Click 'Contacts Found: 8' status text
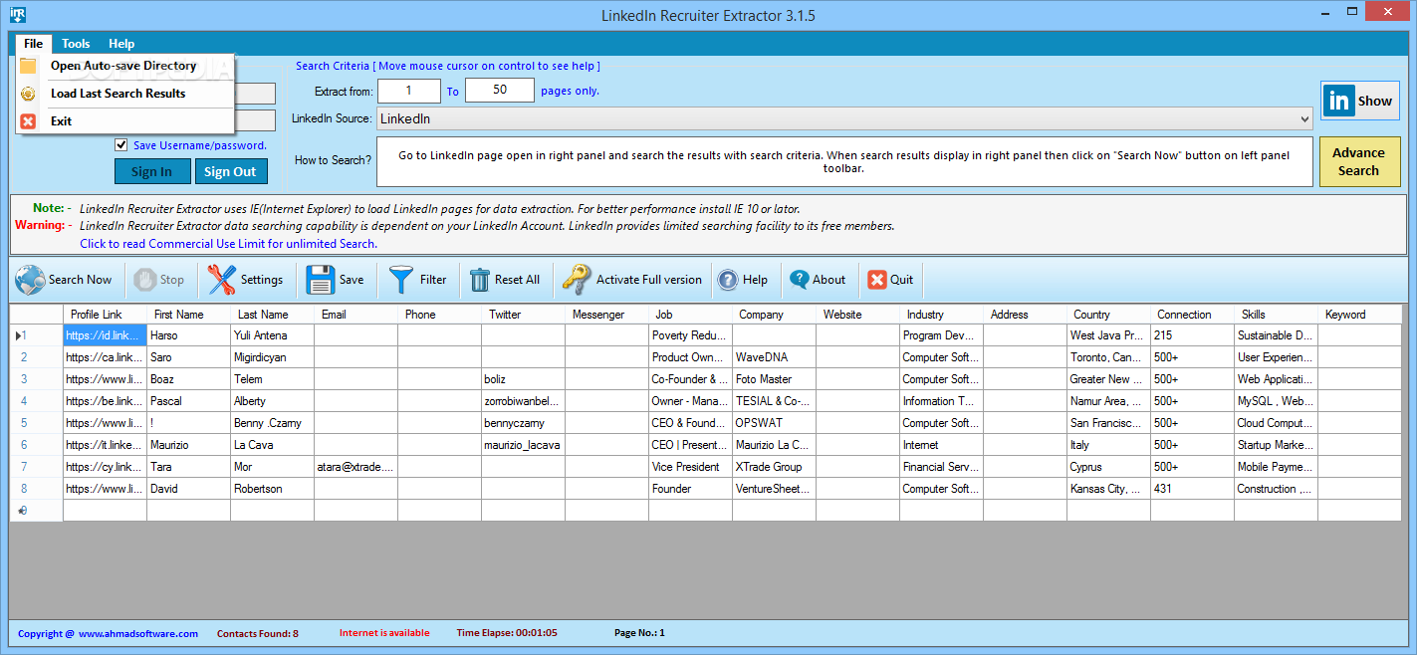This screenshot has height=655, width=1417. [x=257, y=633]
